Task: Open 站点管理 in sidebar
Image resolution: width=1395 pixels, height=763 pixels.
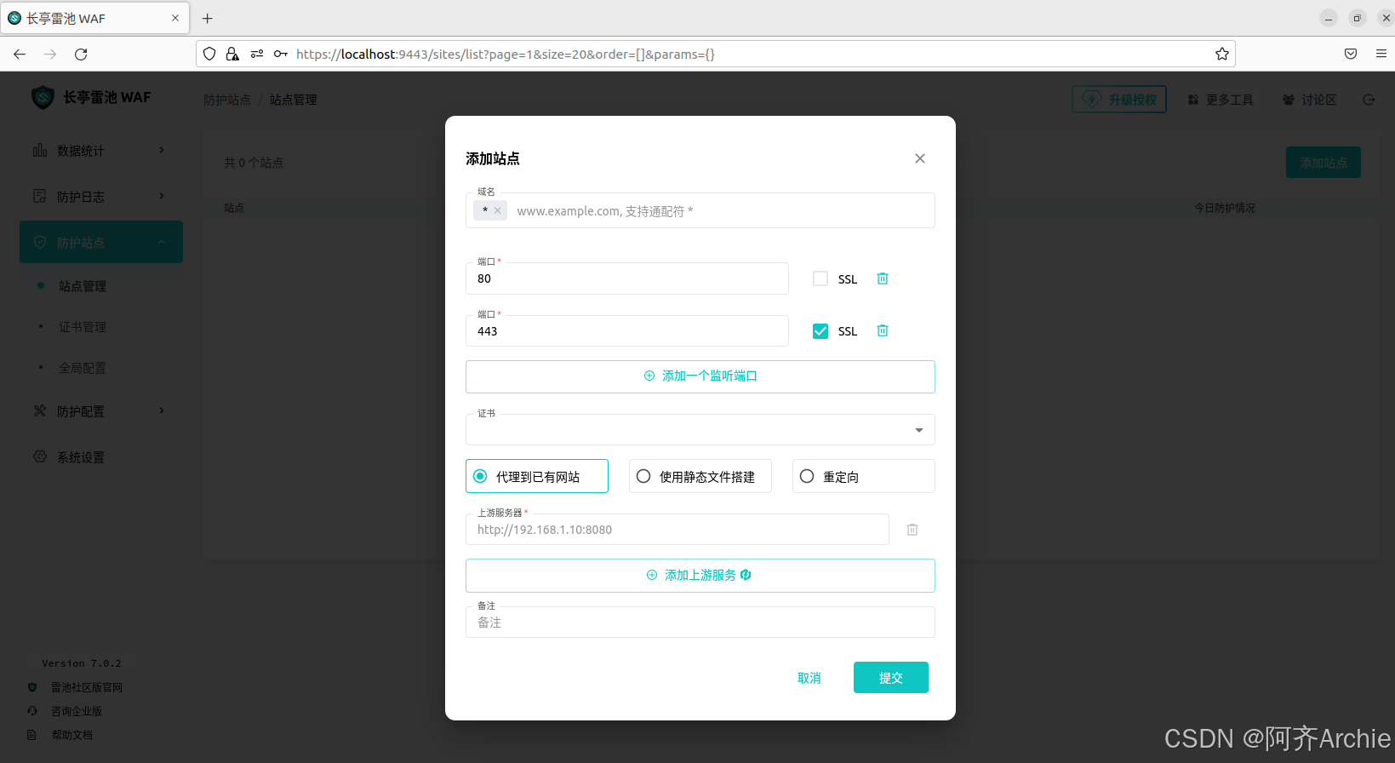Action: (83, 286)
